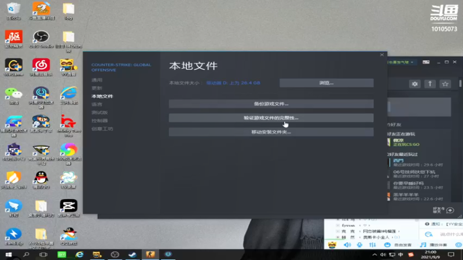Switch to Steam on taskbar
This screenshot has width=463, height=260.
coord(133,254)
